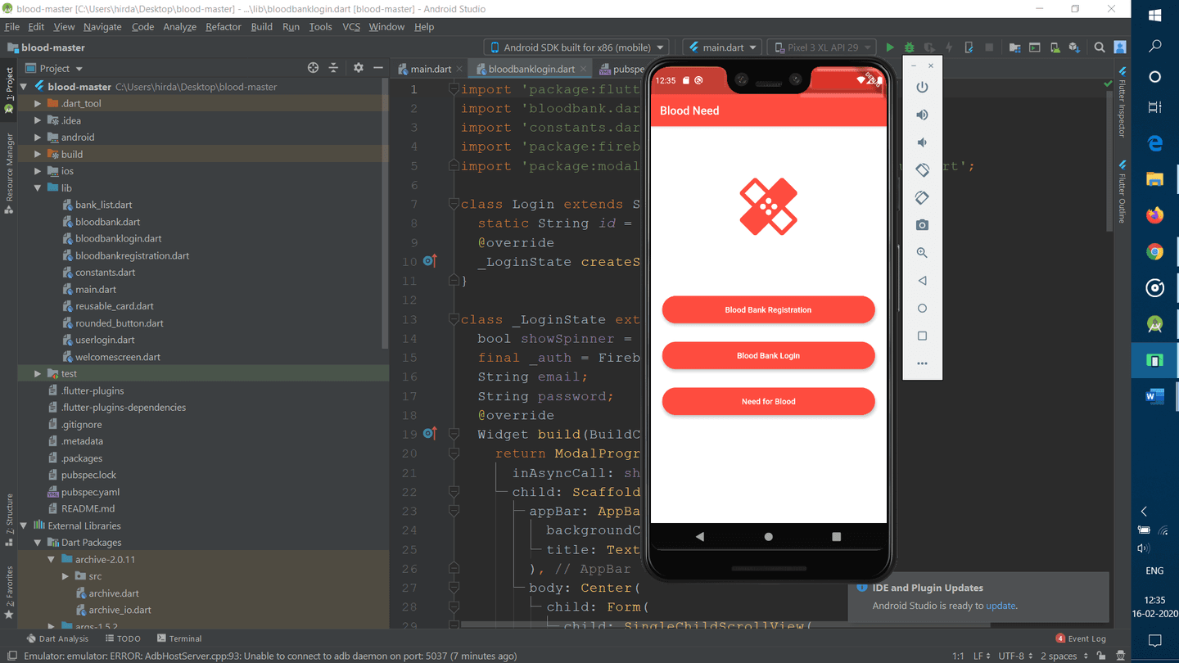Viewport: 1179px width, 663px height.
Task: Open userlogin.dart in project tree
Action: tap(105, 340)
